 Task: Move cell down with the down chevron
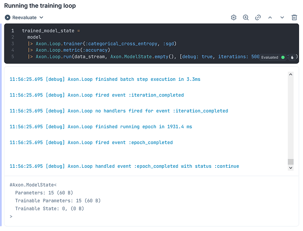pyautogui.click(x=282, y=18)
